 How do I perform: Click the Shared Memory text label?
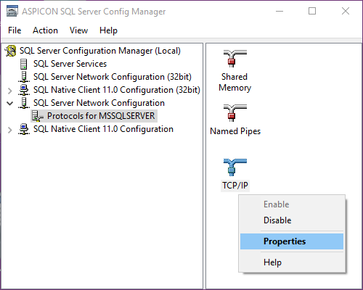234,82
